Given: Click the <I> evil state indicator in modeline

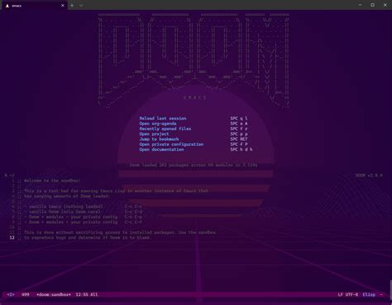Looking at the screenshot, I should pos(11,295).
